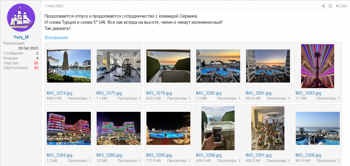Open the post number #1,293 link
The width and height of the screenshot is (350, 166).
341,6
